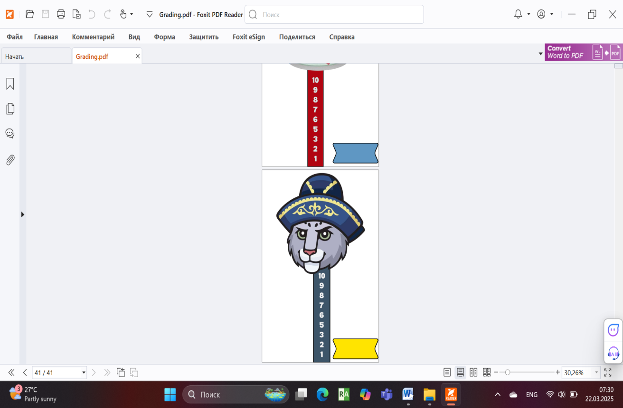Click the page number input field

(57, 372)
